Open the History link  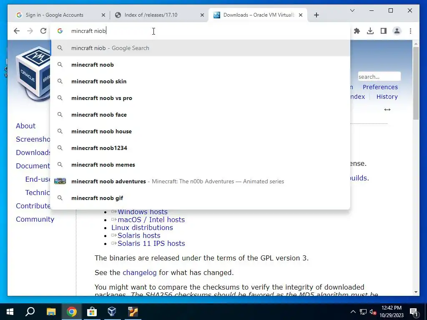(387, 97)
